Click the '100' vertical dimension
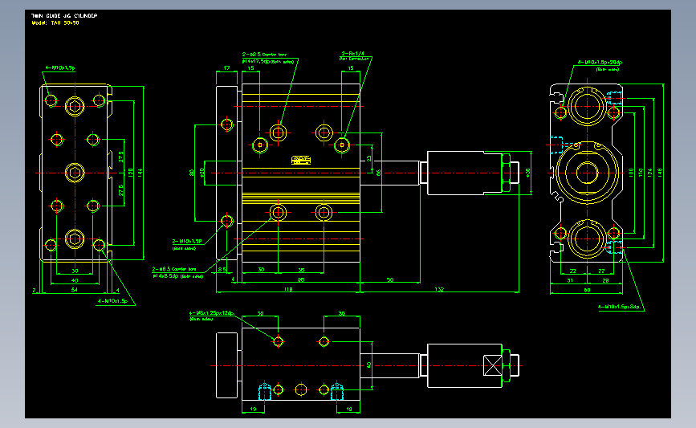This screenshot has height=428, width=696. 631,173
